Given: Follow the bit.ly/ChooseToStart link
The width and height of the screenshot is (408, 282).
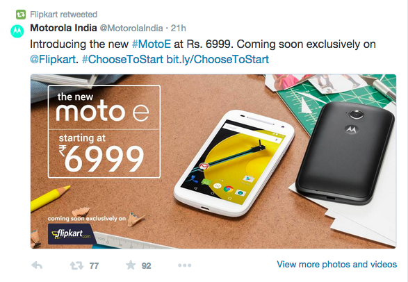Looking at the screenshot, I should tap(218, 59).
